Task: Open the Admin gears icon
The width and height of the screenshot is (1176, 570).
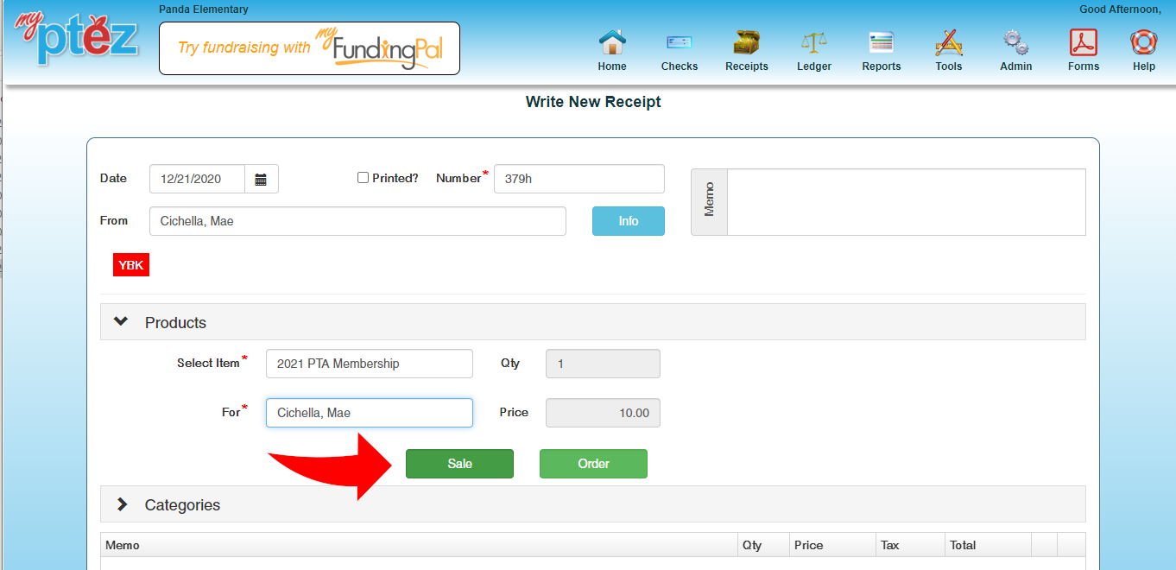Action: [x=1015, y=42]
